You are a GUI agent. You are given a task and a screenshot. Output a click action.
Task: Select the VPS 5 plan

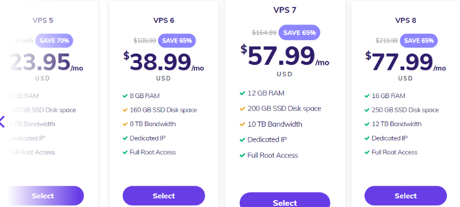tap(43, 196)
